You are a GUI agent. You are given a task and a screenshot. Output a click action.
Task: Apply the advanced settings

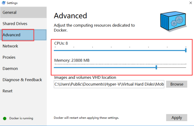pos(176,118)
